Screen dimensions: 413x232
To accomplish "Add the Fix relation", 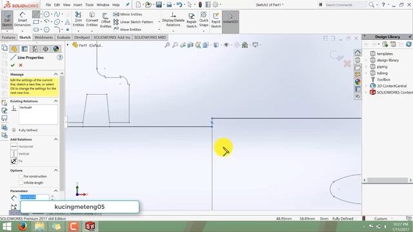I will point(17,161).
